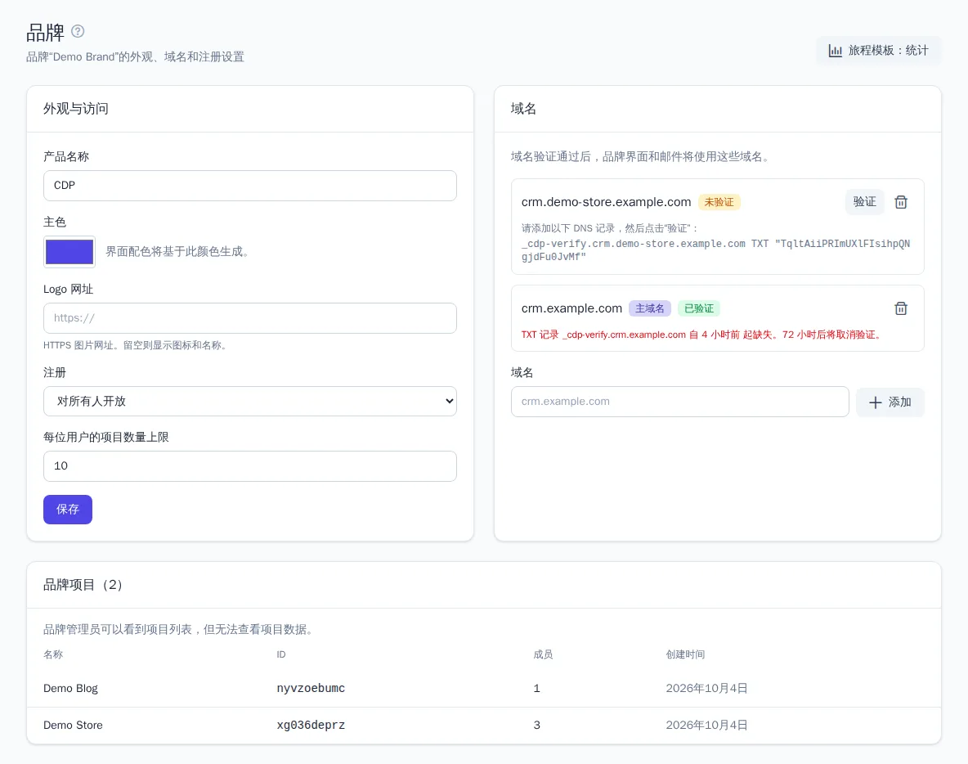This screenshot has width=968, height=764.
Task: Click the ID column header
Action: [x=281, y=654]
